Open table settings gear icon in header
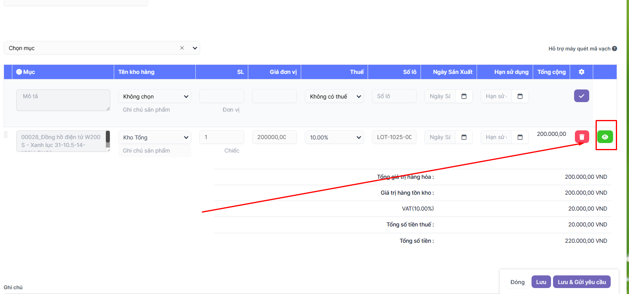 click(581, 72)
